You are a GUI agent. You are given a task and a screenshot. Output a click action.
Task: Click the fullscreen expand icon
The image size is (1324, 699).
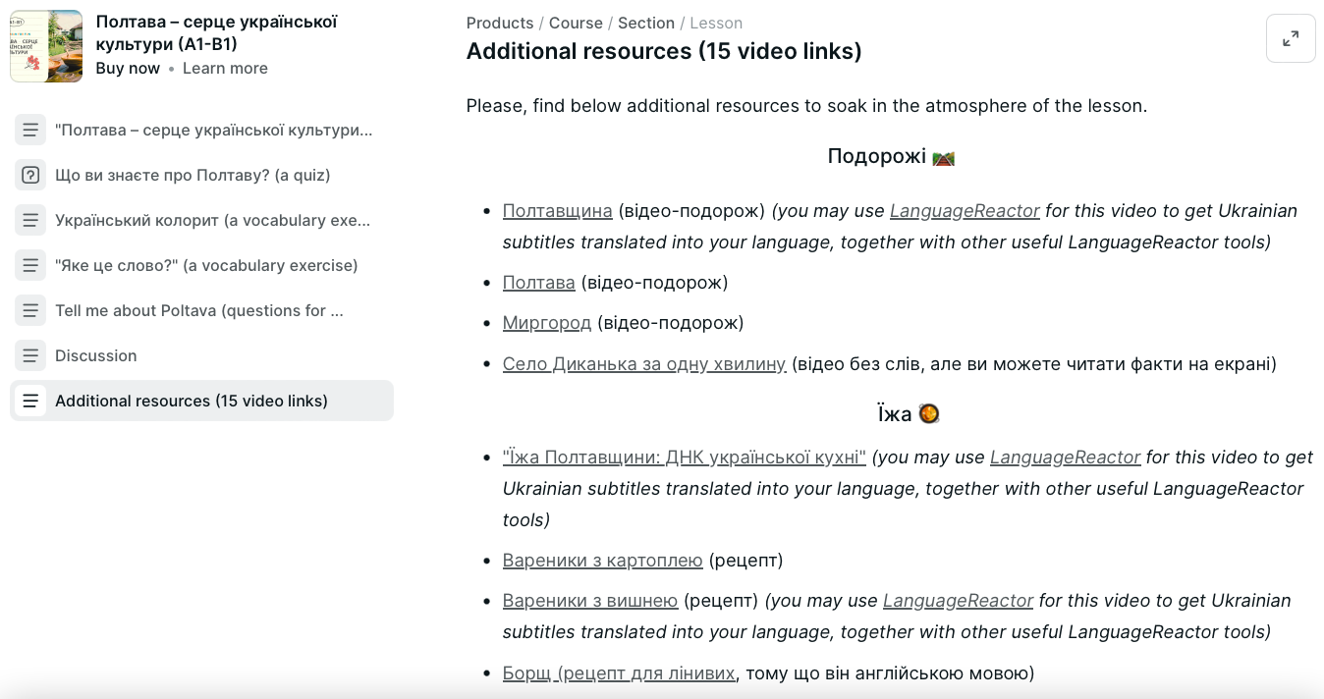click(x=1291, y=38)
